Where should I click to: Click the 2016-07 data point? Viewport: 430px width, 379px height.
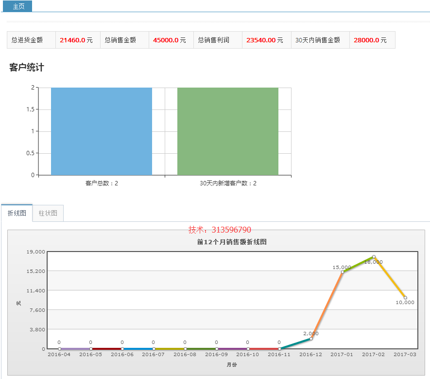point(154,349)
